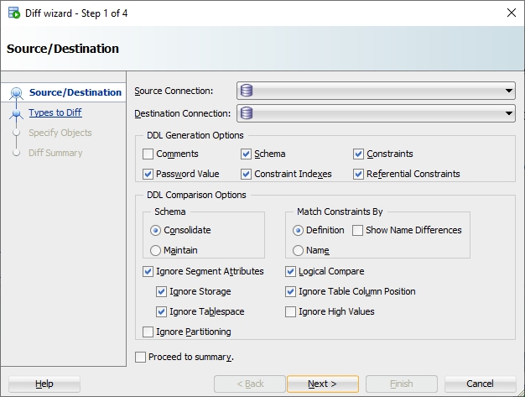Toggle Constraint Indexes checkbox
Screen dimensions: 525x397
(x=246, y=174)
